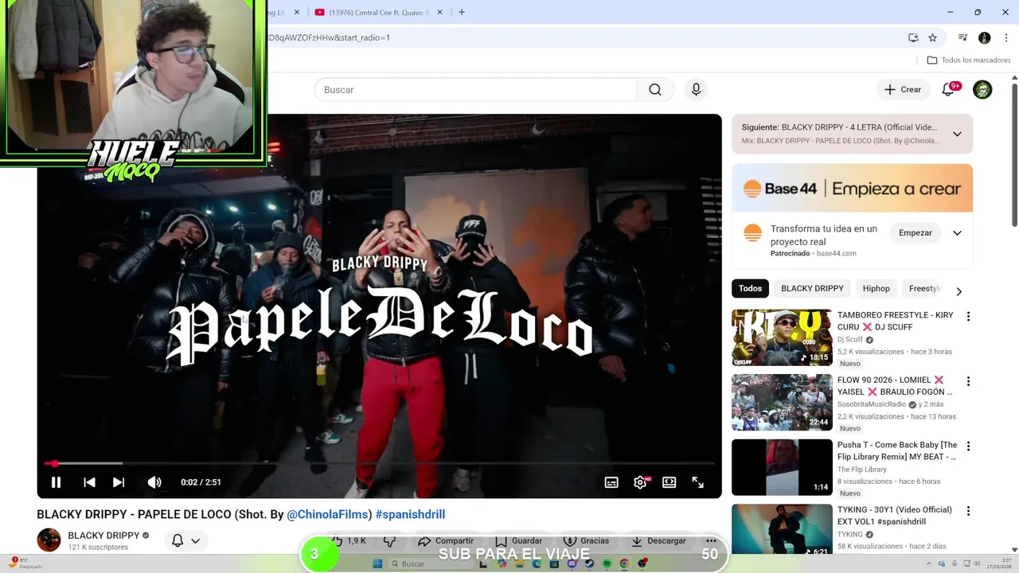Viewport: 1019px width, 573px height.
Task: Focus the Buscar search field
Action: [475, 90]
